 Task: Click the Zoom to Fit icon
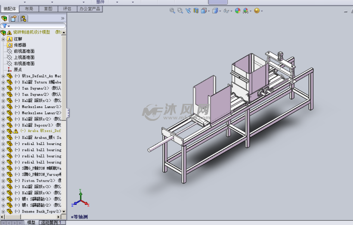click(172, 11)
